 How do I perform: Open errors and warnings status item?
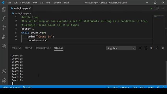click(x=27, y=87)
